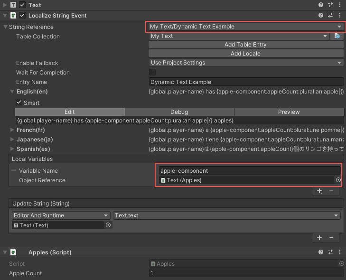
Task: Add a new Update String event listener
Action: [319, 238]
